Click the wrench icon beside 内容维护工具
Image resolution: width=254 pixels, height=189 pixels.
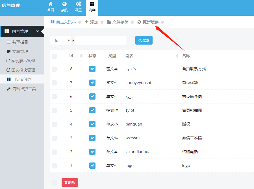8,89
